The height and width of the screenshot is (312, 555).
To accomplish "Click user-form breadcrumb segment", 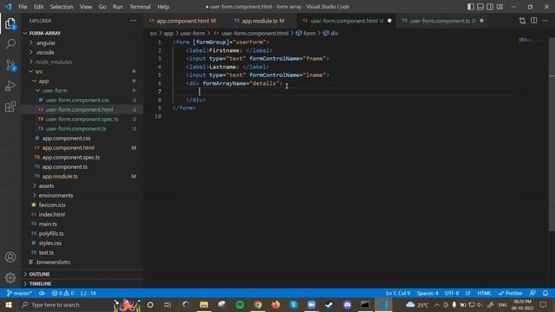I will point(193,33).
